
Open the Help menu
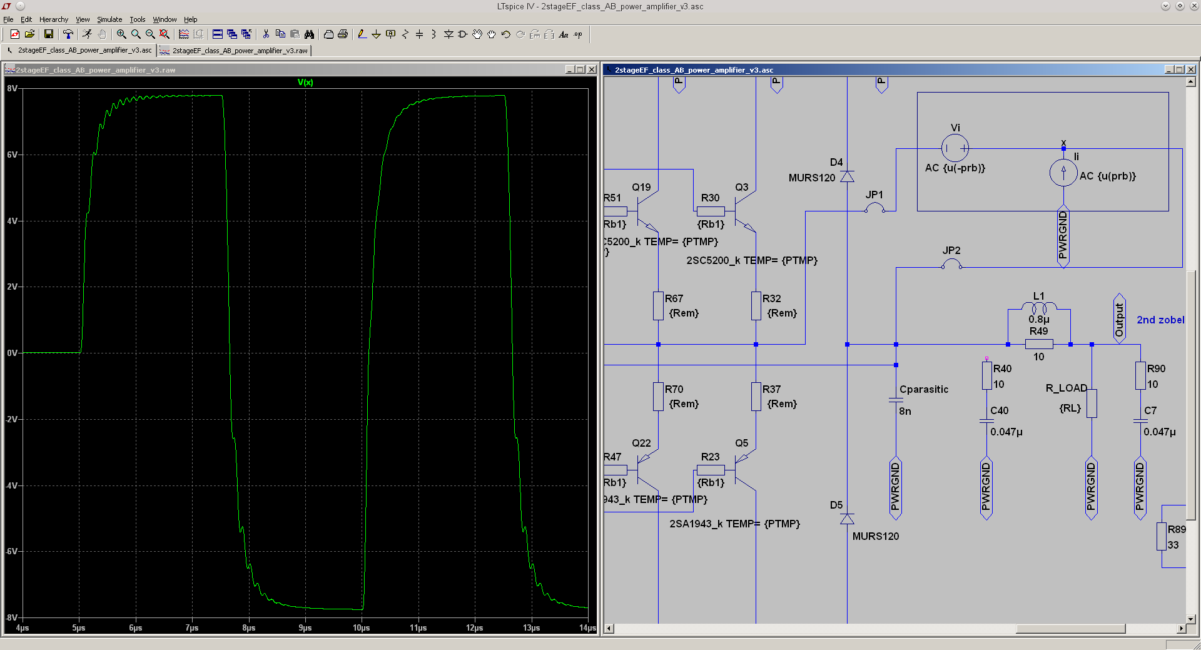click(191, 19)
